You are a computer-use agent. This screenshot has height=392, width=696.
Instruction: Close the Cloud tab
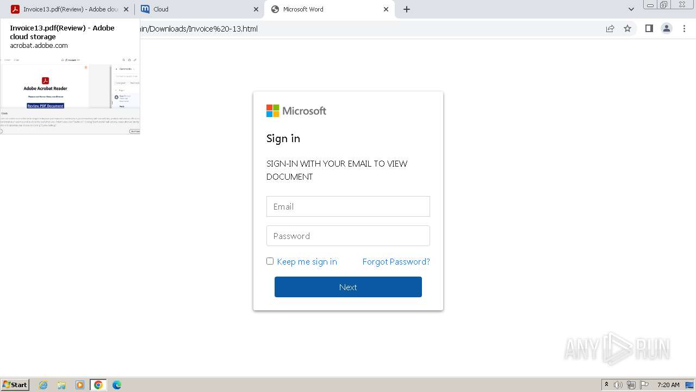tap(256, 9)
